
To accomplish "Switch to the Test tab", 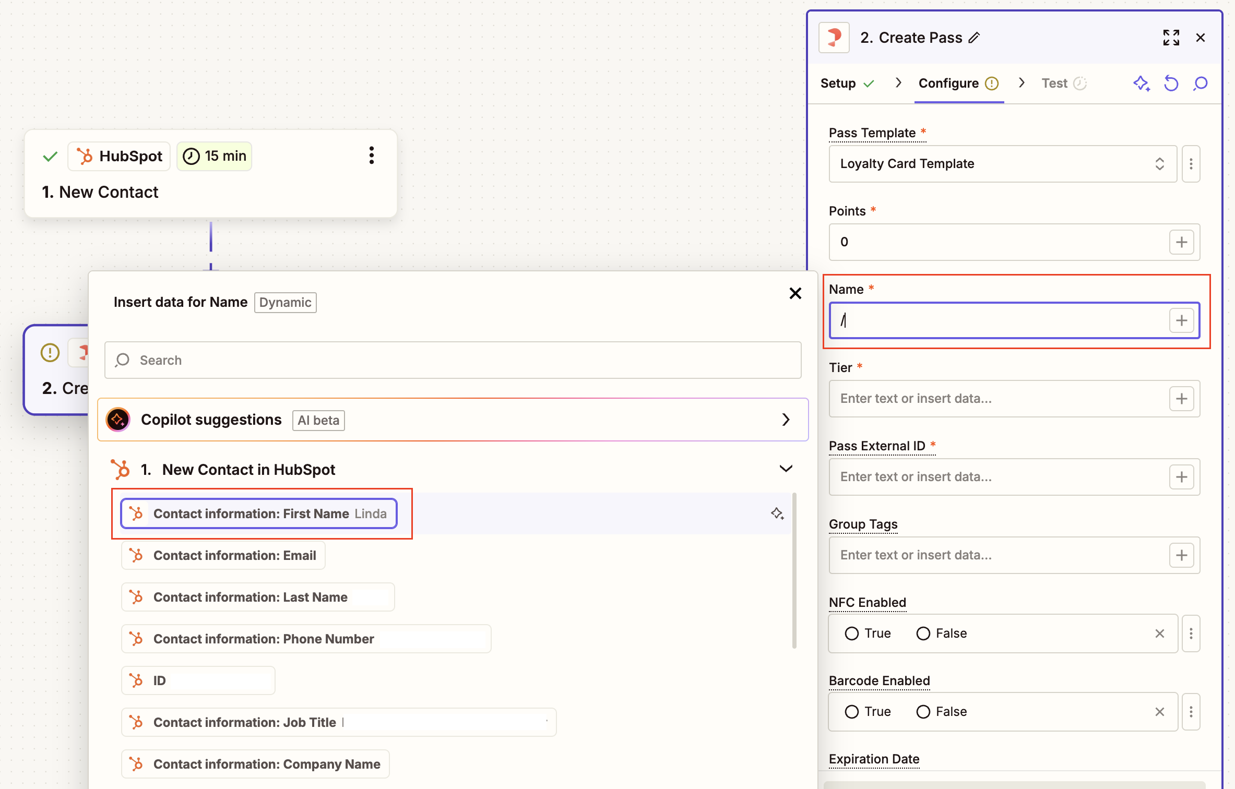I will pyautogui.click(x=1064, y=83).
